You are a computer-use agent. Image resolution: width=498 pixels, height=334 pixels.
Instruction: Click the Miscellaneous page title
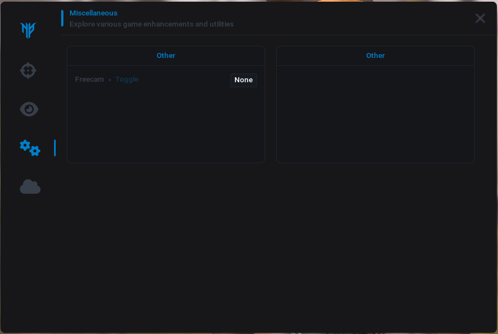pyautogui.click(x=93, y=13)
